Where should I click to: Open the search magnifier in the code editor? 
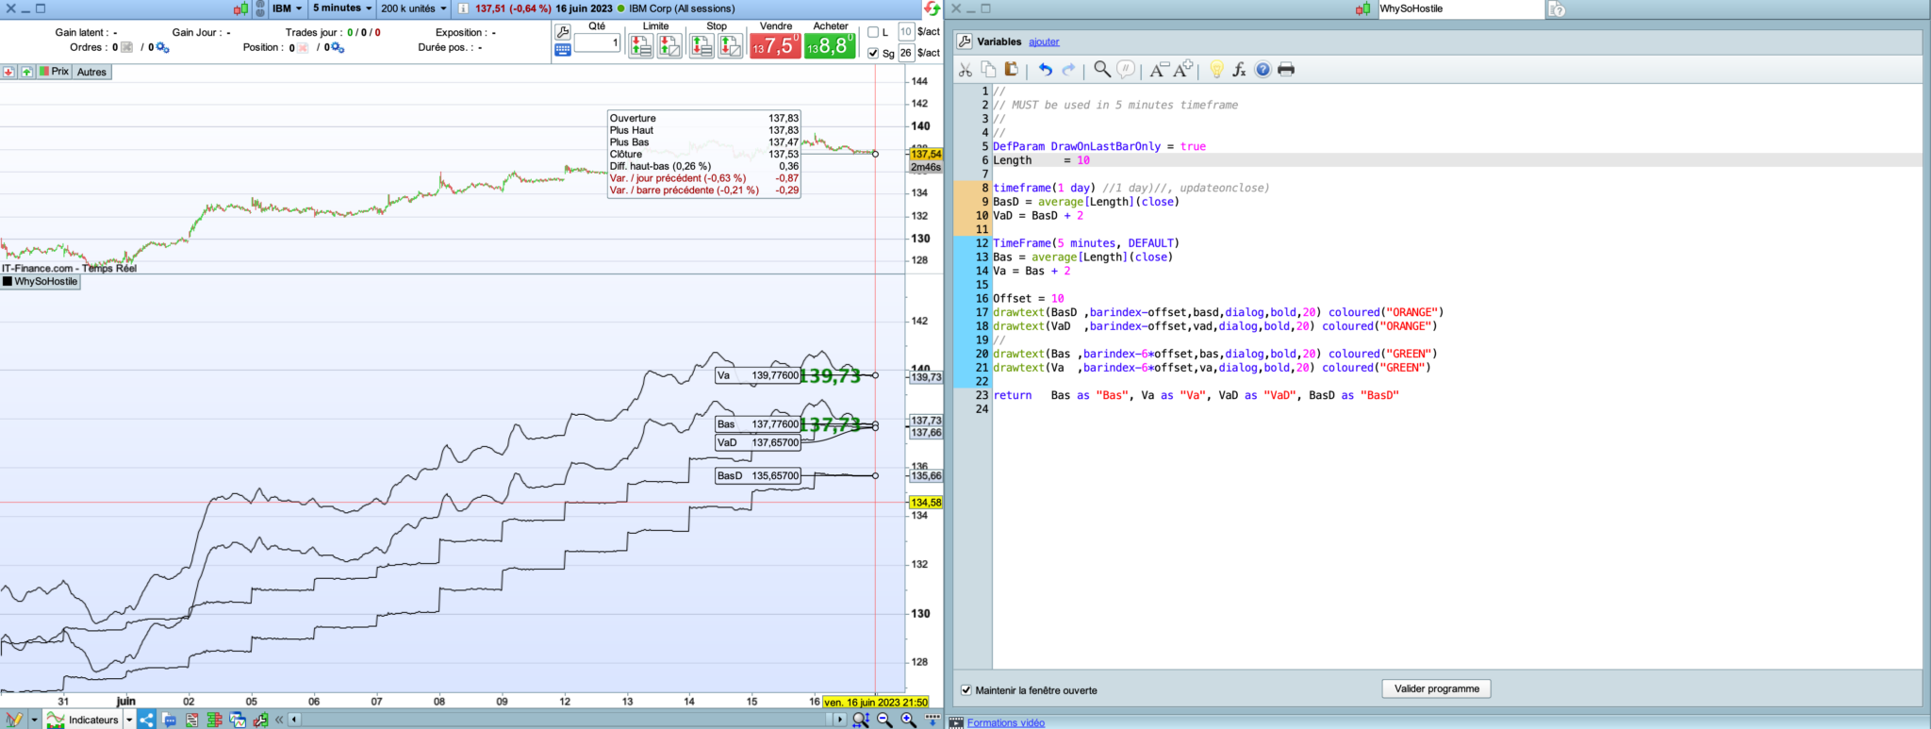(1101, 70)
